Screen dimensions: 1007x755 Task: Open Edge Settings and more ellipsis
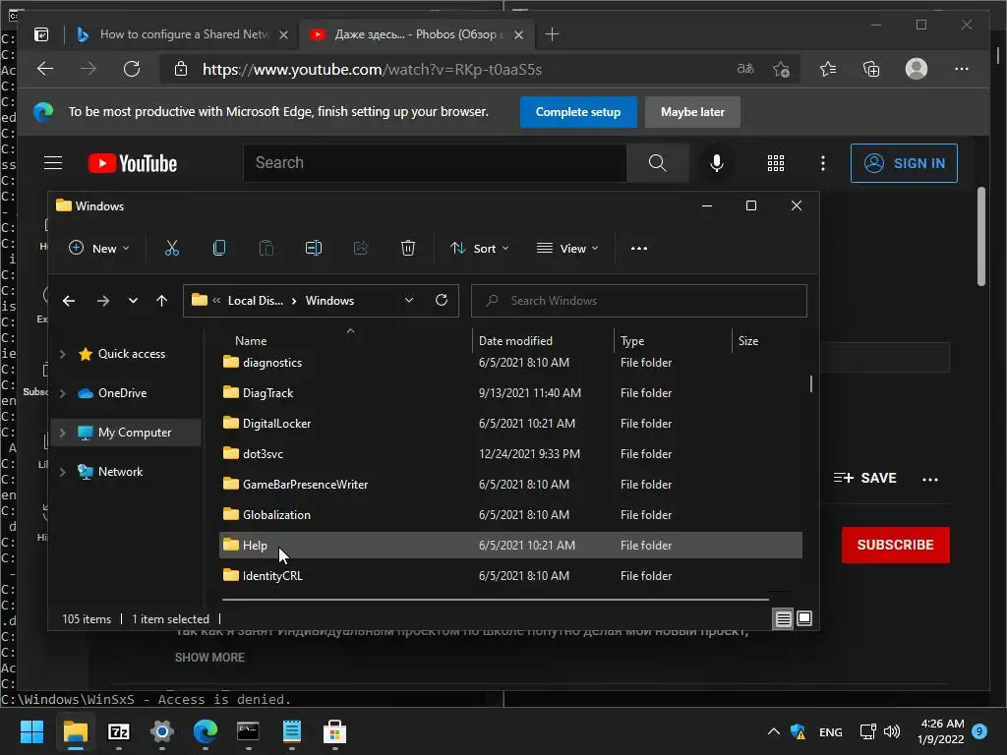point(962,69)
